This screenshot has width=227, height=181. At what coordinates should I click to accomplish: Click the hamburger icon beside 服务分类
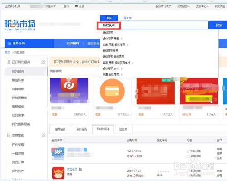coord(9,44)
